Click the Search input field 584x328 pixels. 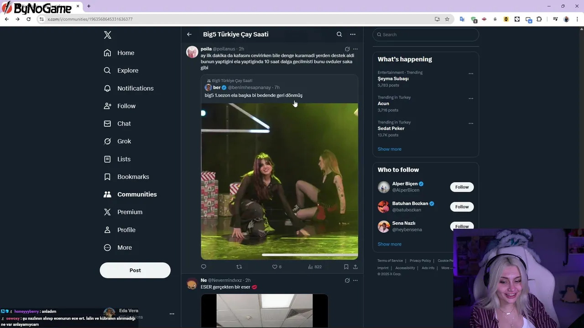click(x=426, y=35)
